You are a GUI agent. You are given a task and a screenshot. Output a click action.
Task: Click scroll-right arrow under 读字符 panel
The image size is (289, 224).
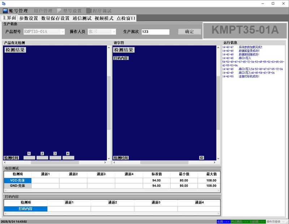pos(214,163)
